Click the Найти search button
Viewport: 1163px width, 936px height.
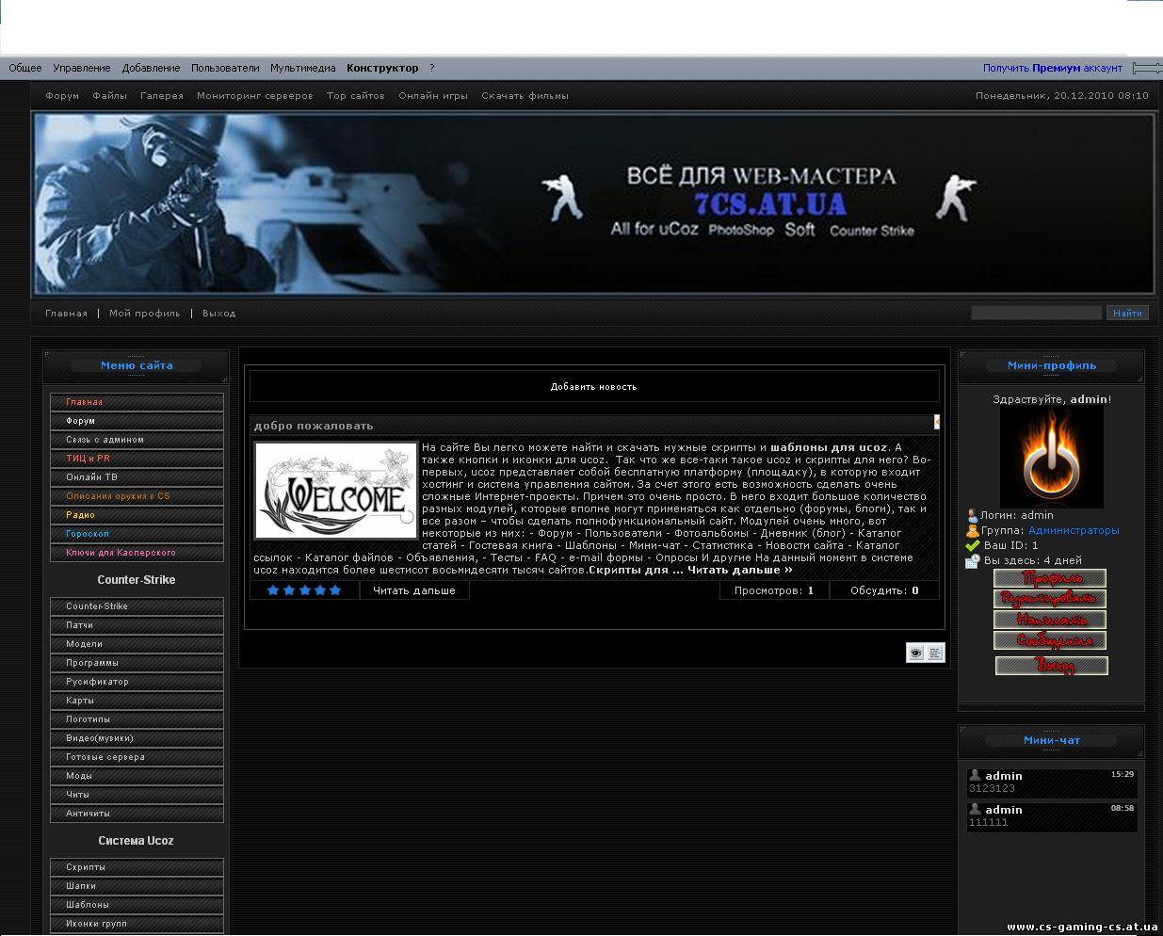click(1127, 313)
